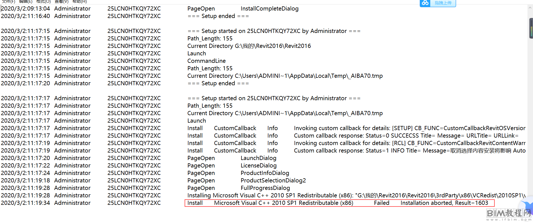Click CustomCallback in the Status=0 row

[x=235, y=136]
